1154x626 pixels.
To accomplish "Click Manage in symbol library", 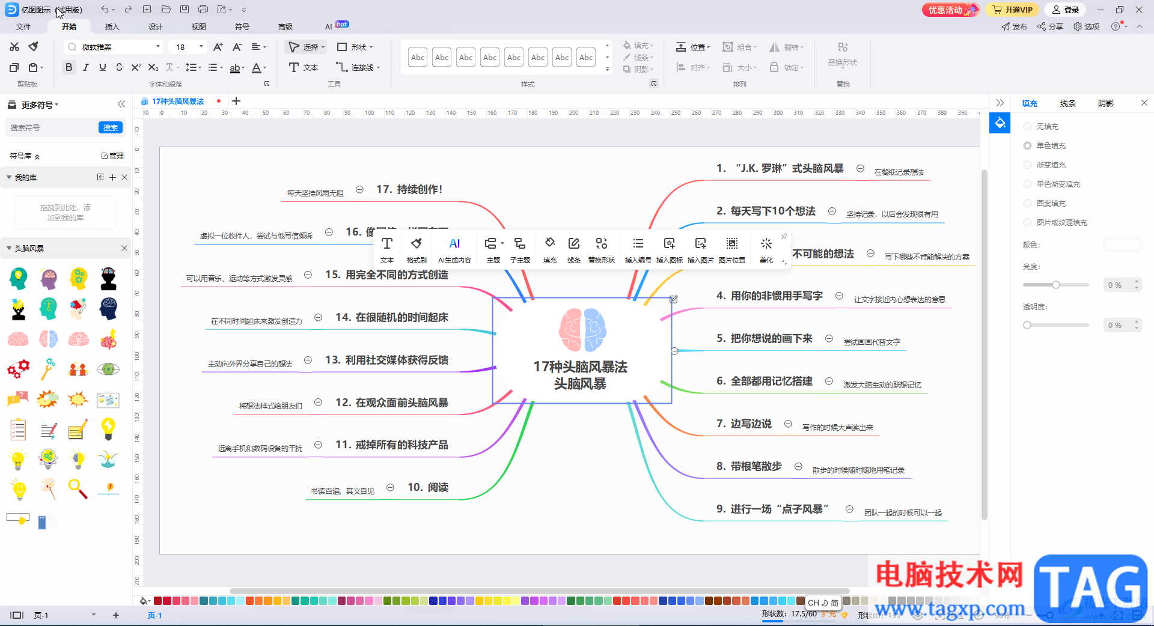I will [112, 156].
